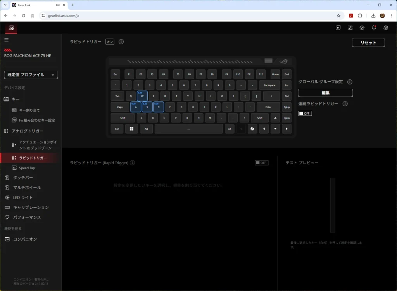Screen dimensions: 397x291
Task: Click the 編集 button for global group
Action: (x=325, y=93)
